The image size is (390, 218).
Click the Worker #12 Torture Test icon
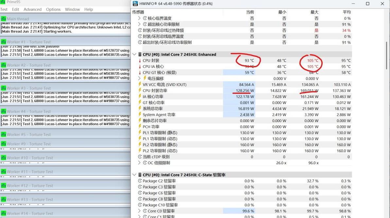point(3,186)
